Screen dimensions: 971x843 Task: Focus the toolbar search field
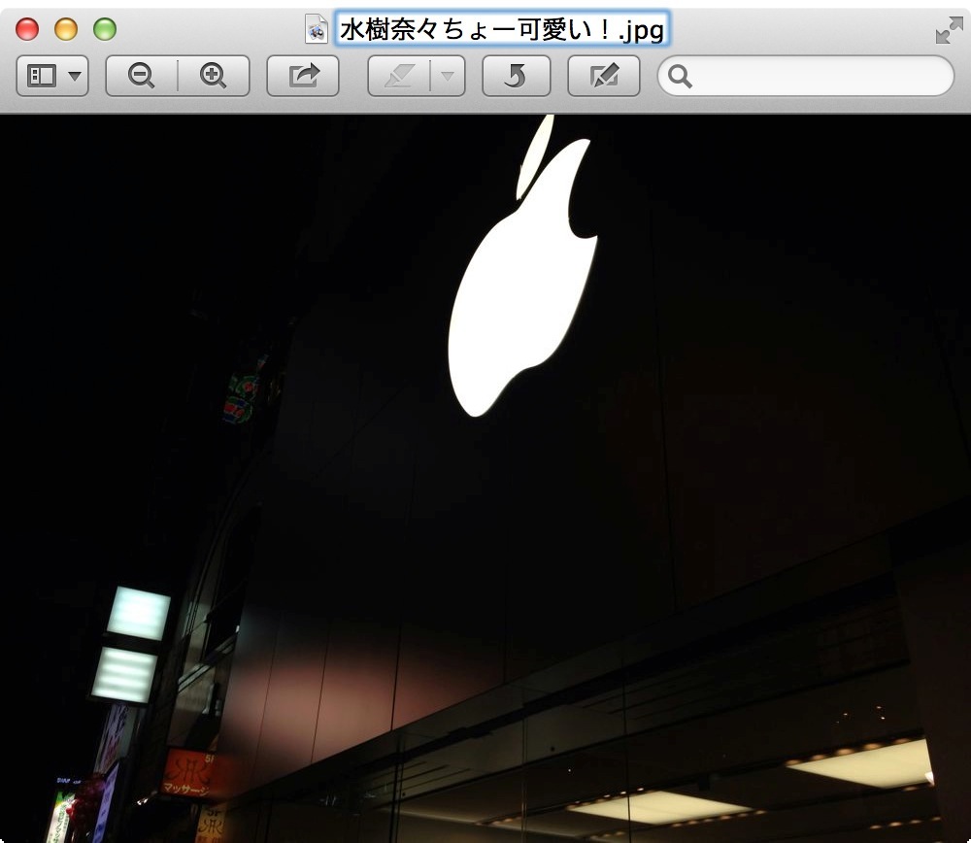click(x=806, y=76)
